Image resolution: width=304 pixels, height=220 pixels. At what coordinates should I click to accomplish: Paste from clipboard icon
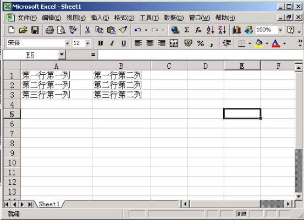click(x=111, y=30)
